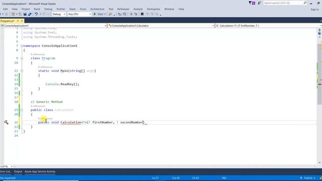The width and height of the screenshot is (322, 181).
Task: Toggle the bookmark icon in toolbar
Action: [x=142, y=14]
